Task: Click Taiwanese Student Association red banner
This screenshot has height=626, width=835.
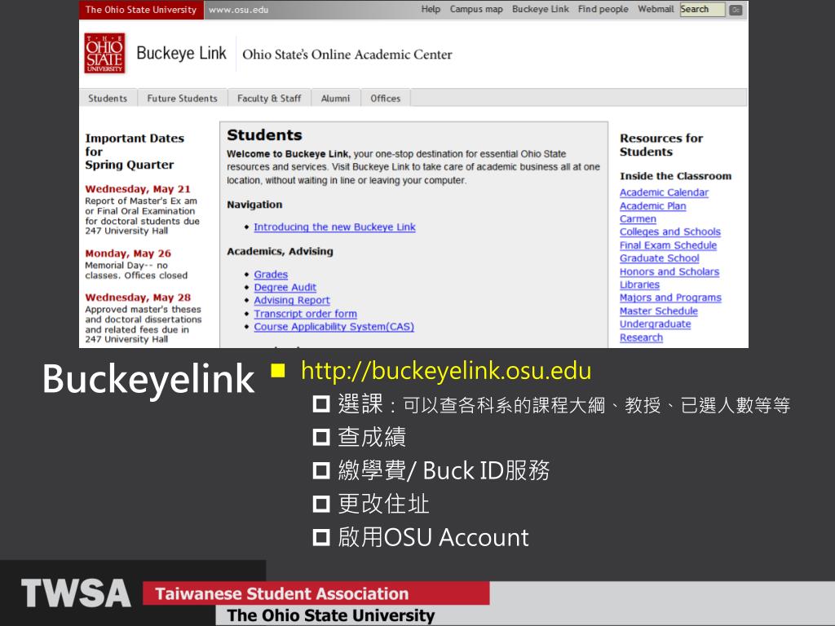Action: click(x=316, y=593)
